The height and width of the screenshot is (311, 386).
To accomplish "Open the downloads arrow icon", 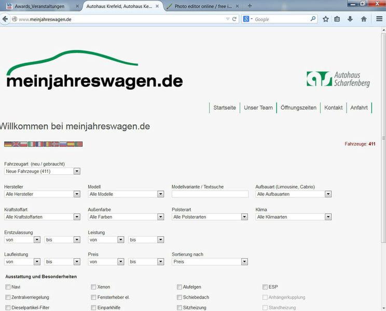I will 350,19.
